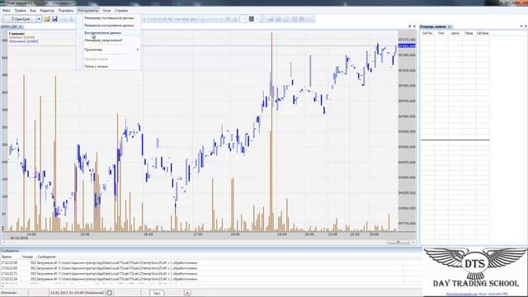
Task: Open the Вид menu
Action: pos(33,11)
